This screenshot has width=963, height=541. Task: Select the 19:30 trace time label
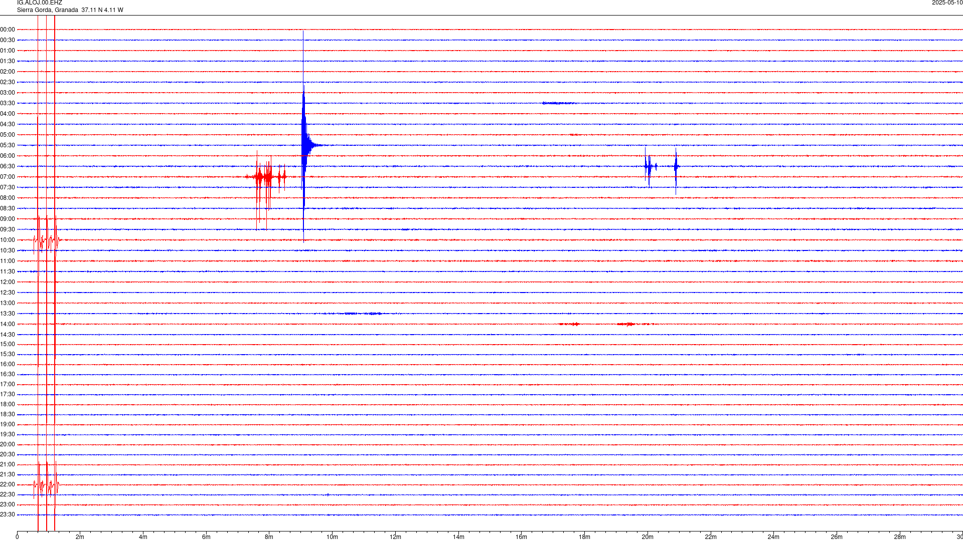8,434
